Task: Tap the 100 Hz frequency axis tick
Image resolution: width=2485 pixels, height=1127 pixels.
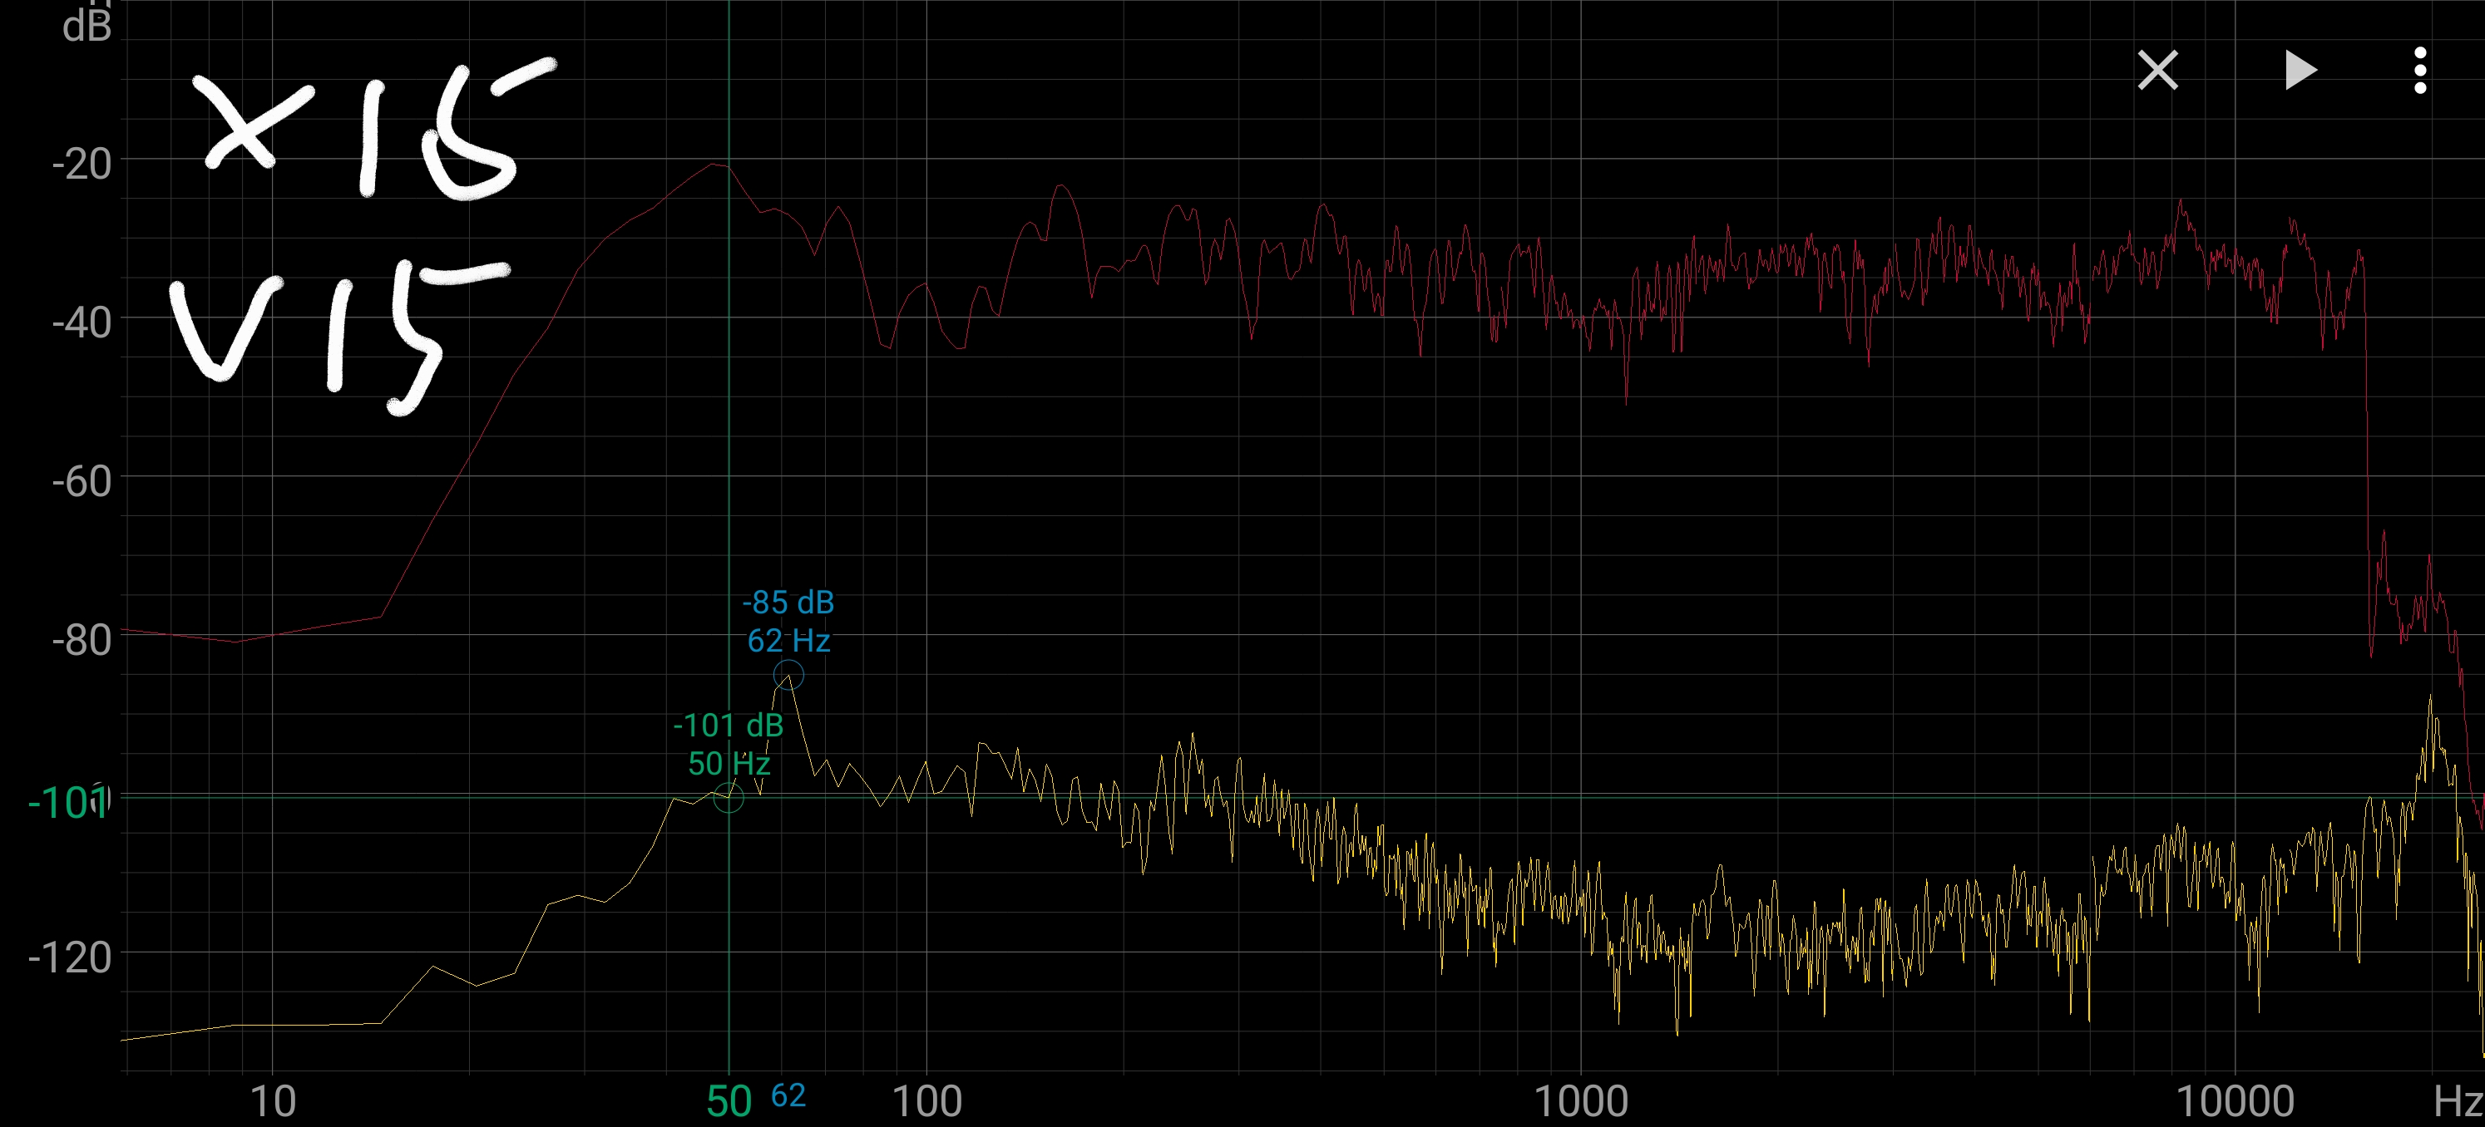Action: pyautogui.click(x=926, y=1101)
